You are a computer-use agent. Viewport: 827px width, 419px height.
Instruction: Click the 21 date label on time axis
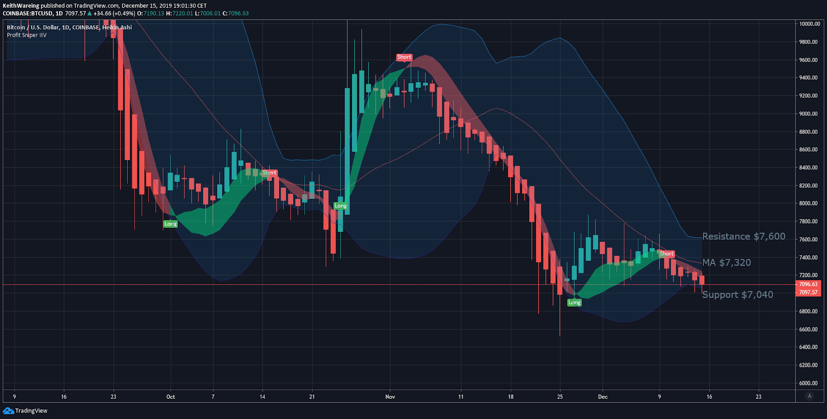click(x=312, y=397)
